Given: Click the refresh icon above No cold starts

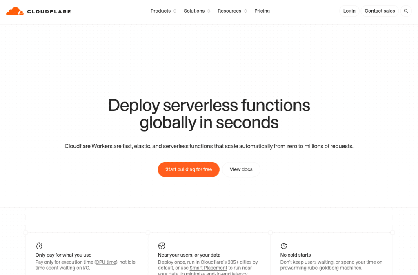Looking at the screenshot, I should (284, 246).
